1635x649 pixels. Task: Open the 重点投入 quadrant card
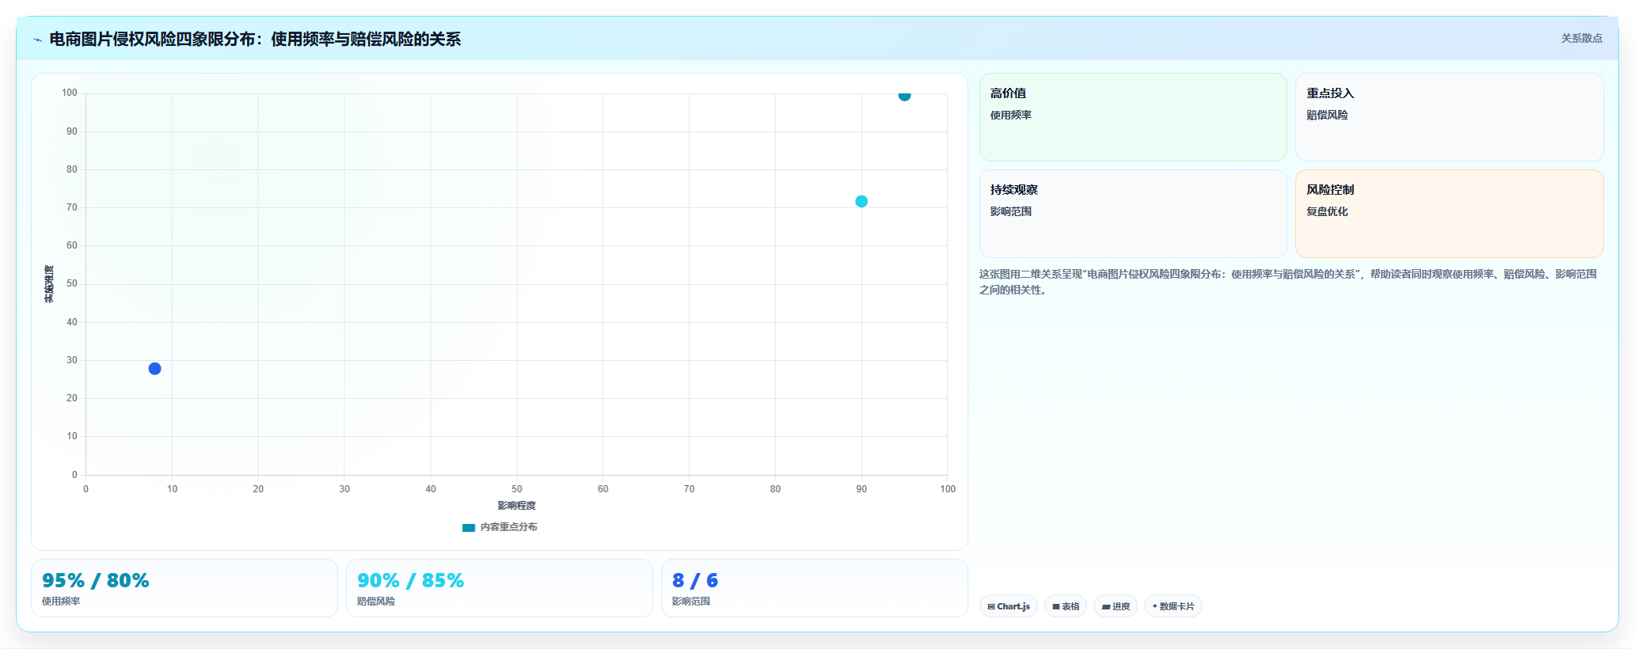(x=1450, y=117)
